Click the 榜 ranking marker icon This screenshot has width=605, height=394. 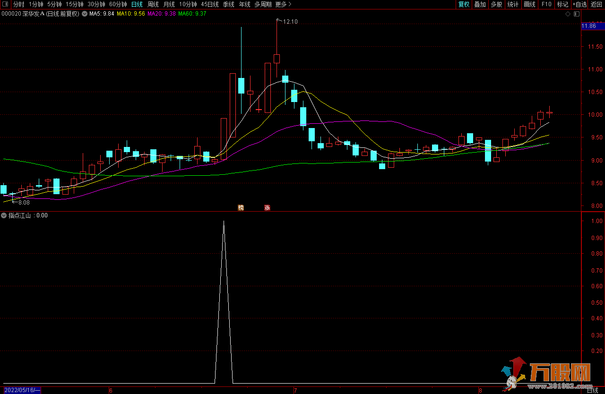[x=241, y=207]
